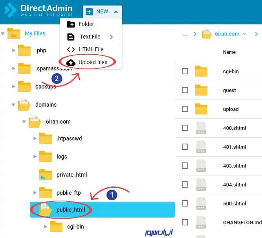
Task: Select the .php folder in tree
Action: point(40,50)
